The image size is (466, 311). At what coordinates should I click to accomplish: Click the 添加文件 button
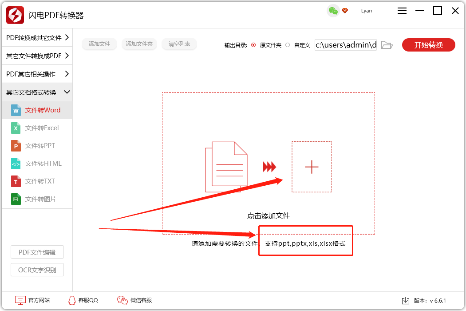coord(99,44)
